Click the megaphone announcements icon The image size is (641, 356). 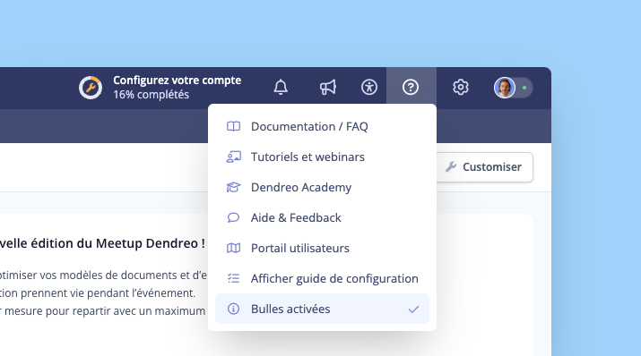coord(328,88)
